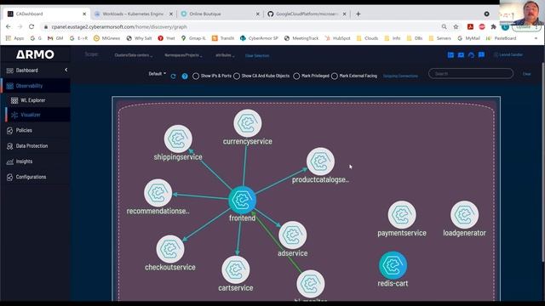Open the Clouds bookmark folder

367,38
